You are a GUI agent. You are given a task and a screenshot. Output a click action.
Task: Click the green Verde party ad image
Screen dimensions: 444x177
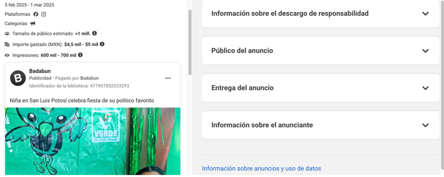click(x=93, y=141)
